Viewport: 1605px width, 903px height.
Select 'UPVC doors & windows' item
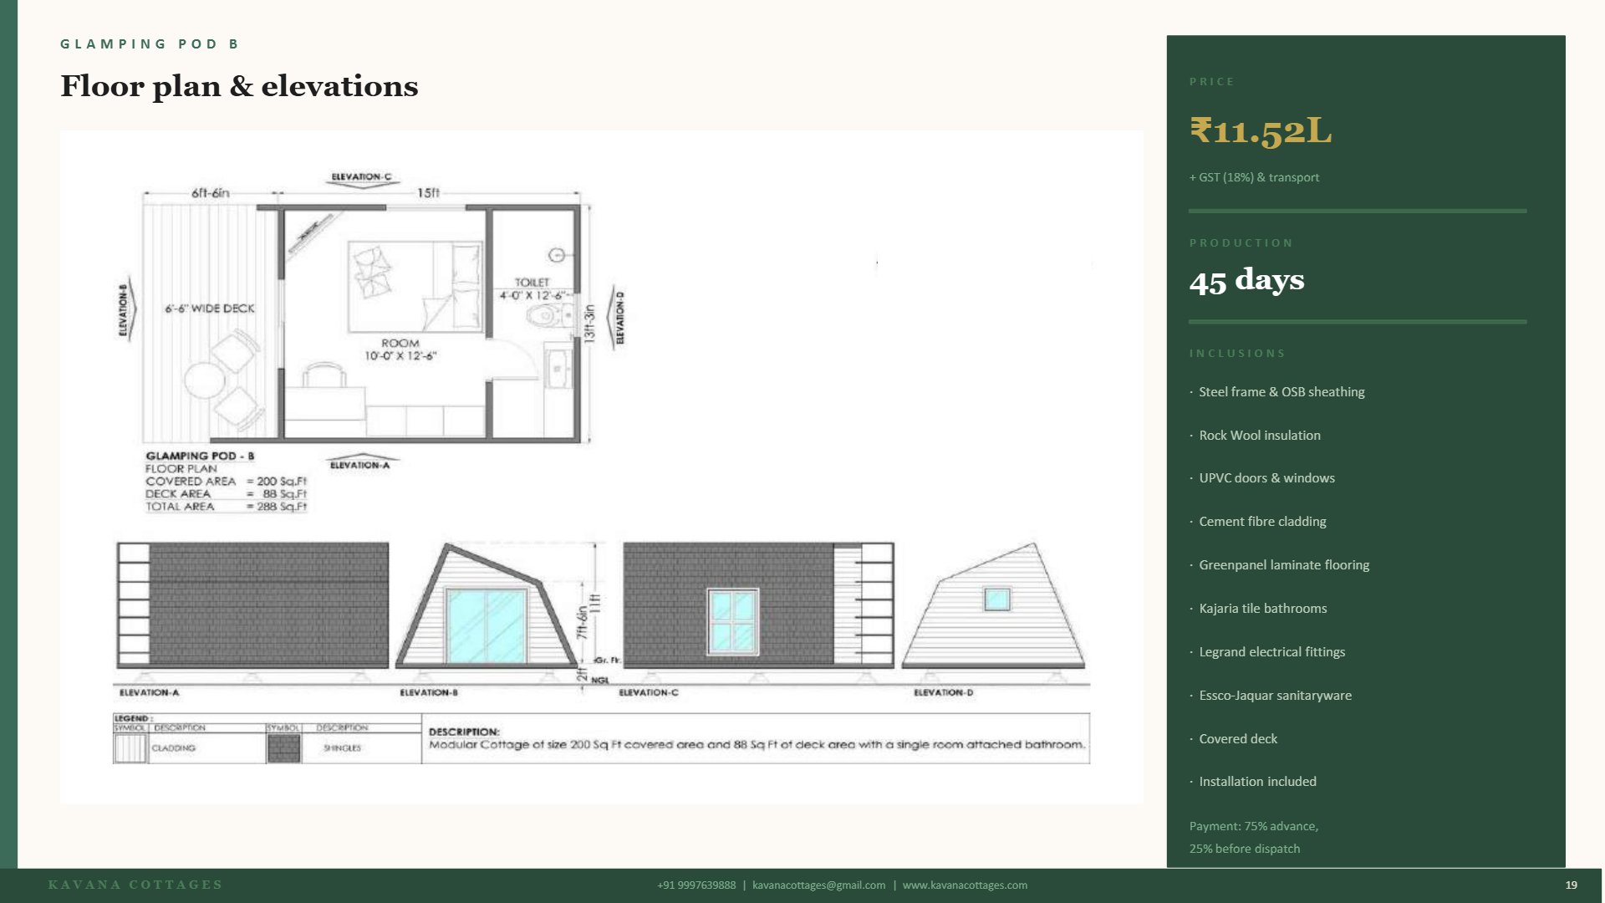pos(1266,478)
